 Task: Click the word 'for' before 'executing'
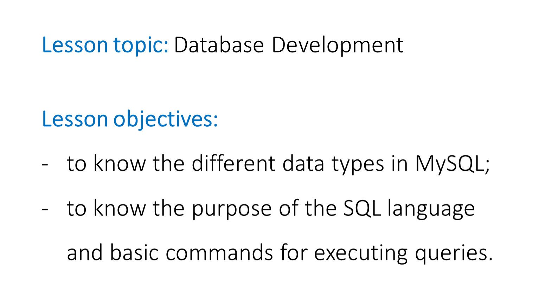tap(294, 253)
